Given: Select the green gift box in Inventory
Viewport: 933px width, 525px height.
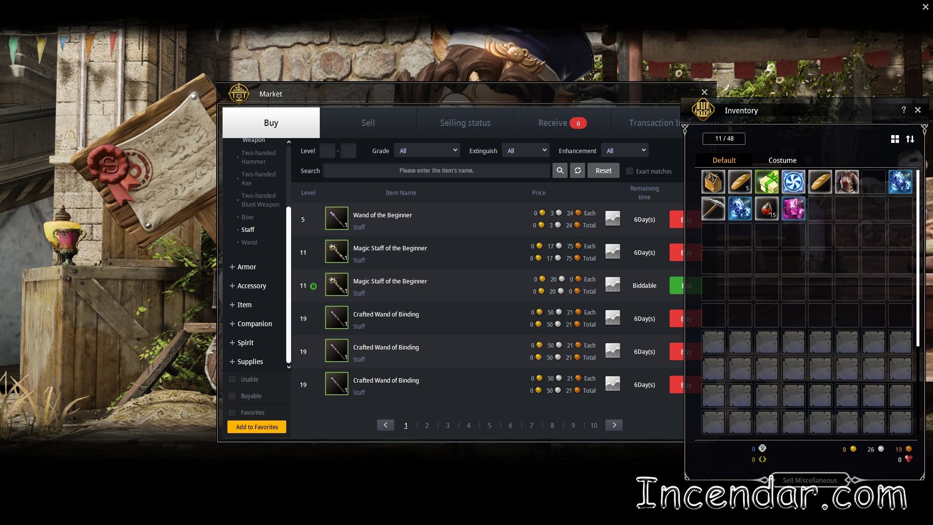Looking at the screenshot, I should [x=767, y=182].
